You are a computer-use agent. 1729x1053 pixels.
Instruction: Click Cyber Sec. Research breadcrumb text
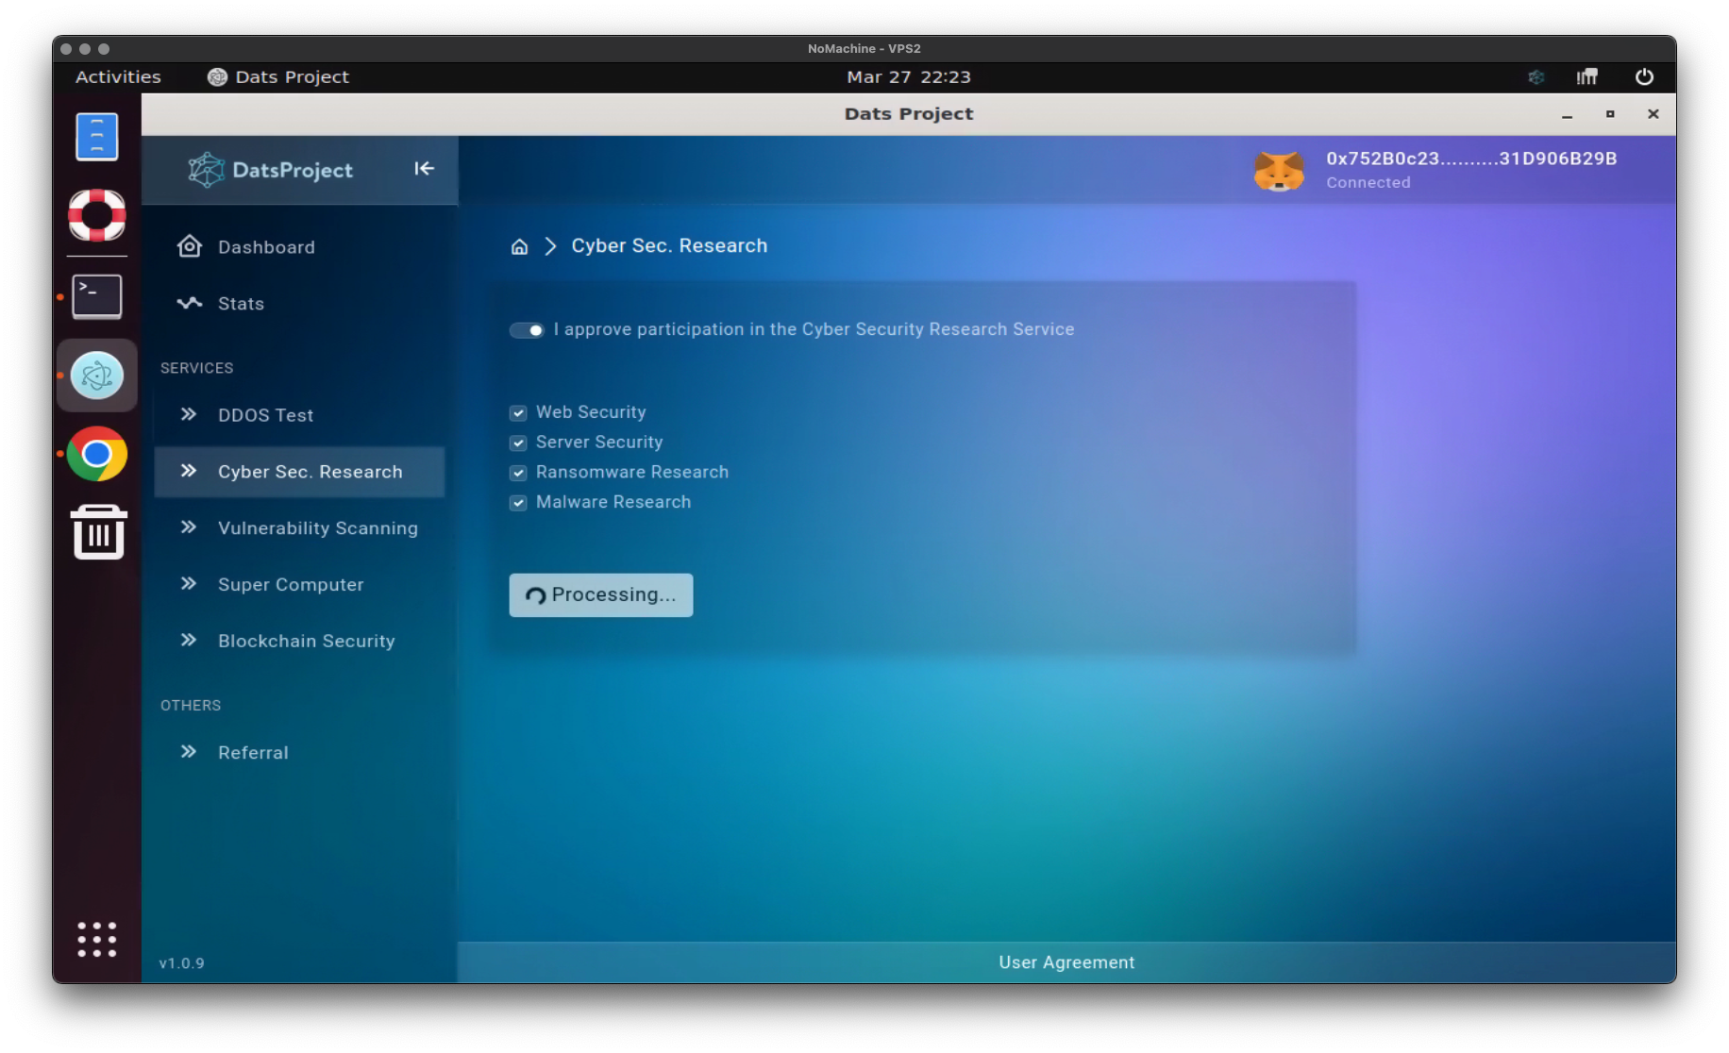pos(669,246)
